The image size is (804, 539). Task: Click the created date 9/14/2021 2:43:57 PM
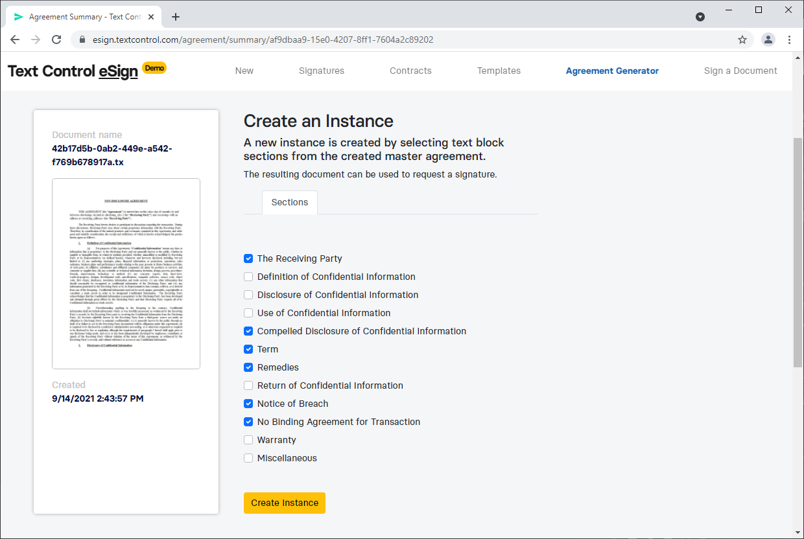point(98,398)
